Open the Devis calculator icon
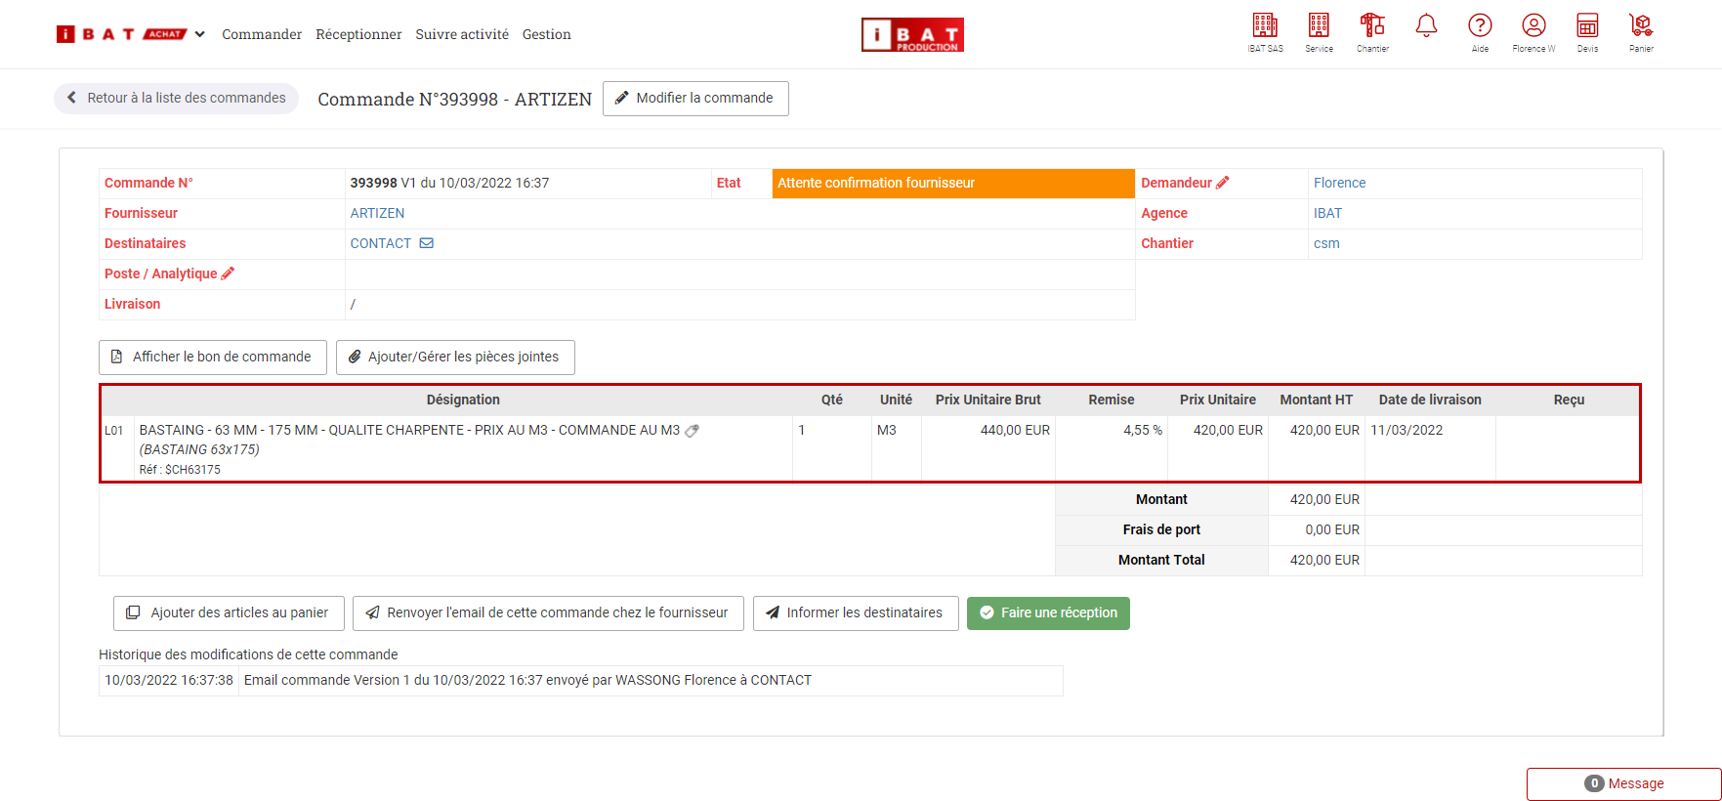Viewport: 1722px width, 801px height. click(1587, 26)
